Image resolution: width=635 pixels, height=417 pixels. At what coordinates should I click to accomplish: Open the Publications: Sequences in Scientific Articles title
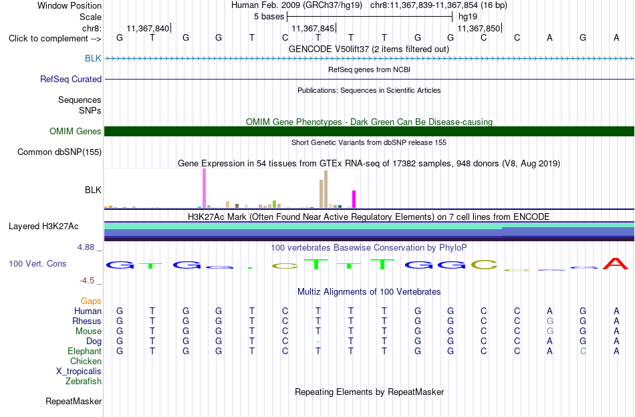(x=369, y=90)
